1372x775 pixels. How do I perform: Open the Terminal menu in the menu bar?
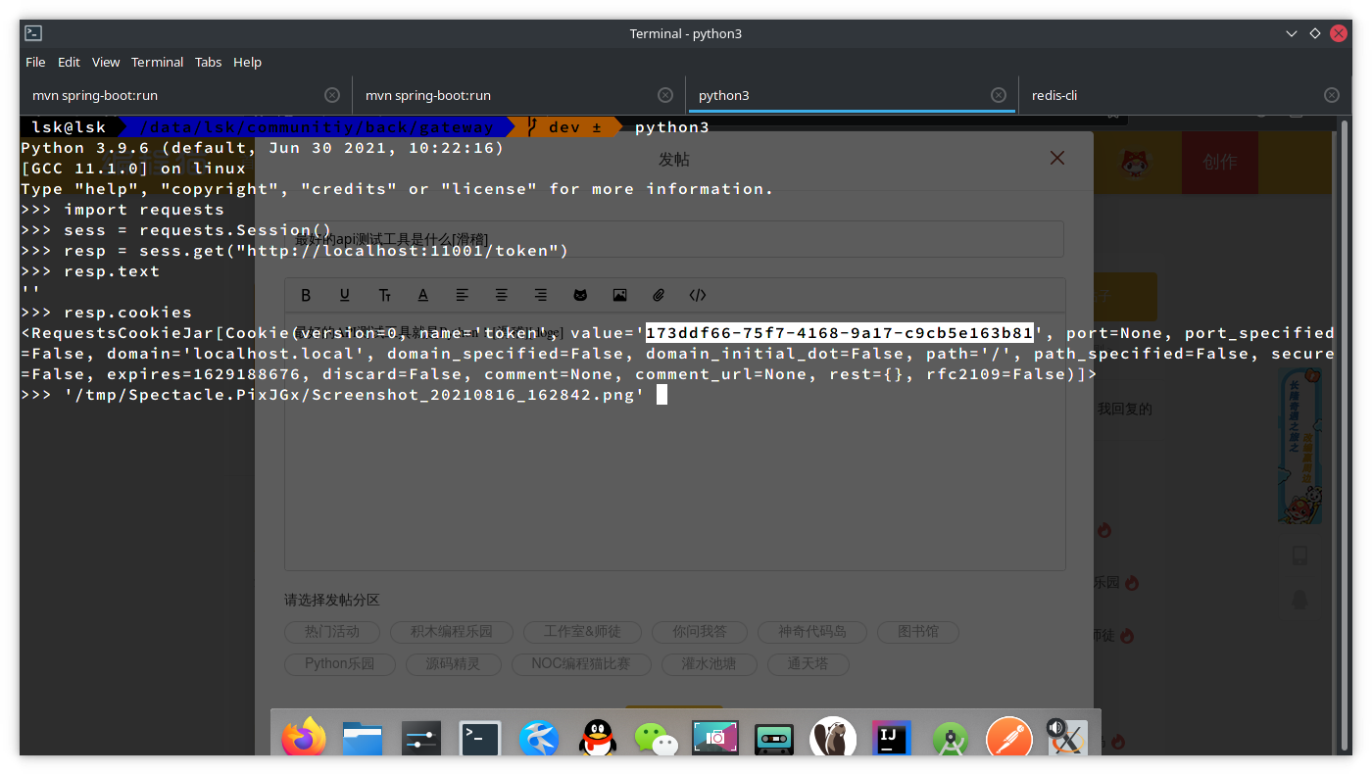[157, 62]
